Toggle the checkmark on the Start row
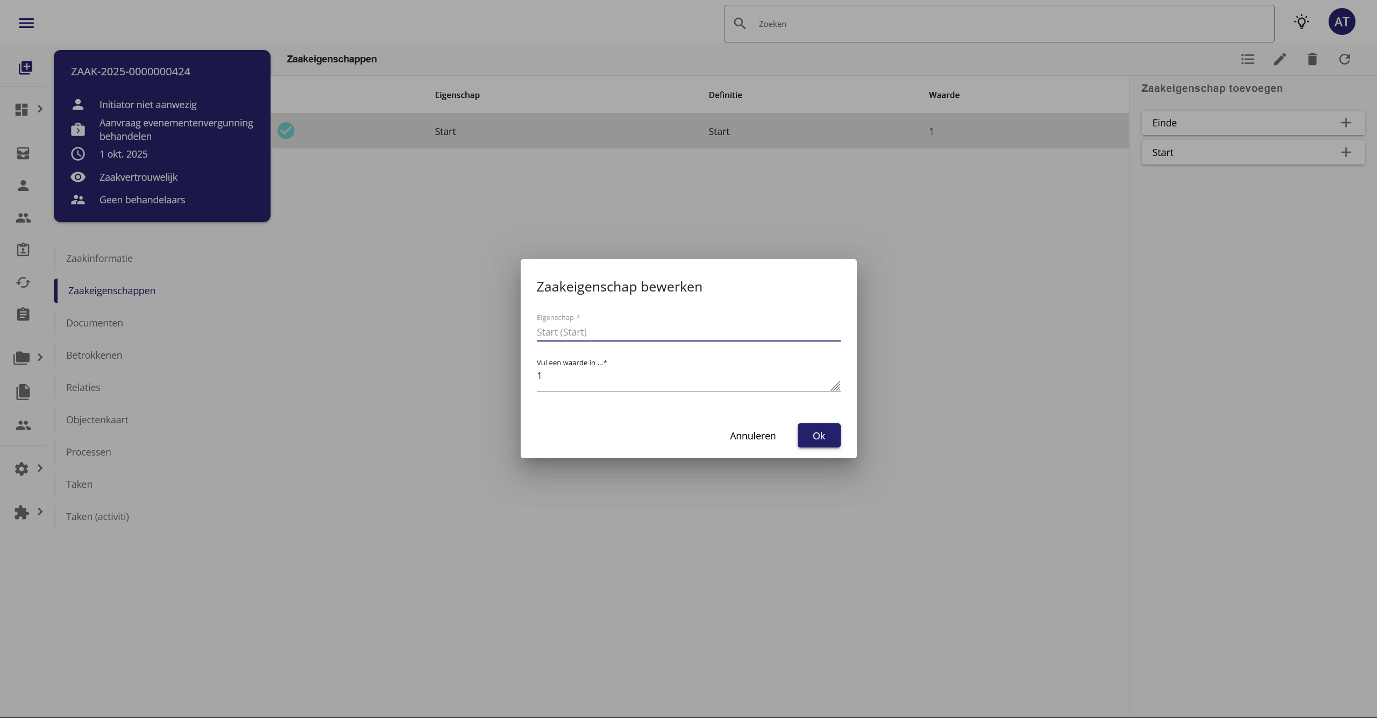1377x718 pixels. click(x=286, y=131)
